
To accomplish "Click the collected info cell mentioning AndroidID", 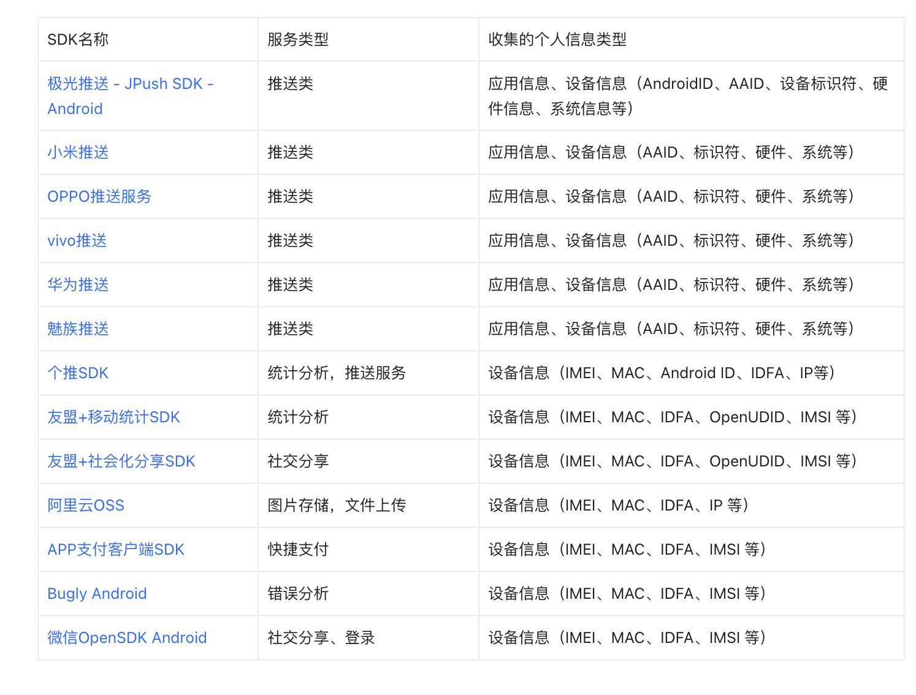I will (691, 96).
